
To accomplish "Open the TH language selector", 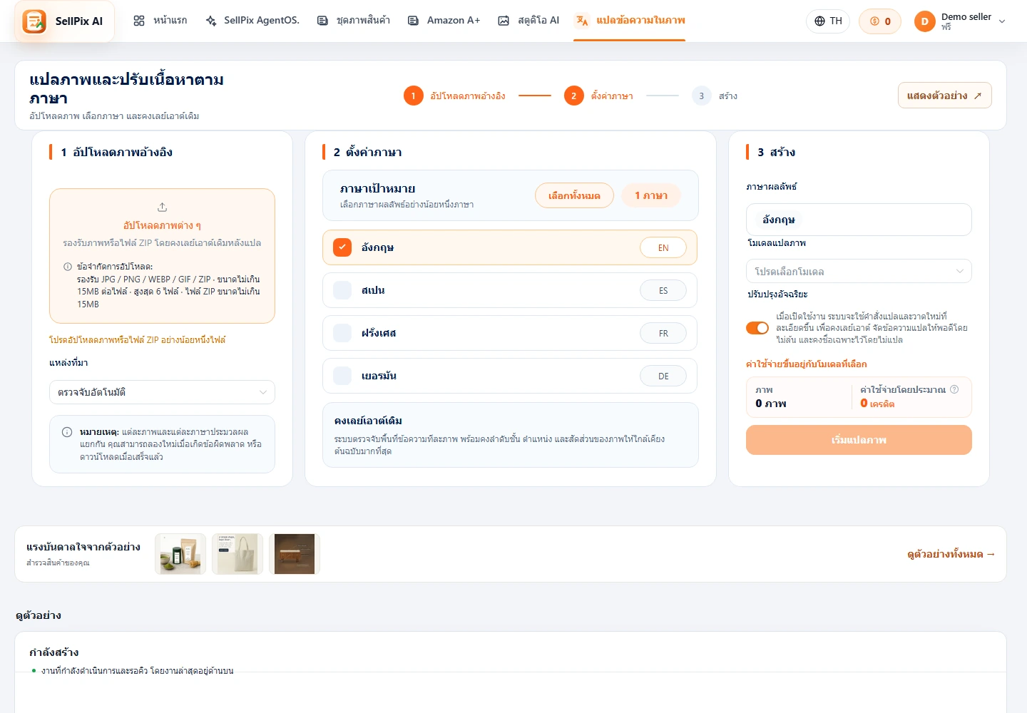I will click(x=829, y=21).
